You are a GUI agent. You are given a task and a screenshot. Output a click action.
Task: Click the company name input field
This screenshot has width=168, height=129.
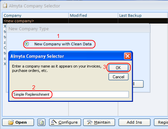71,94
